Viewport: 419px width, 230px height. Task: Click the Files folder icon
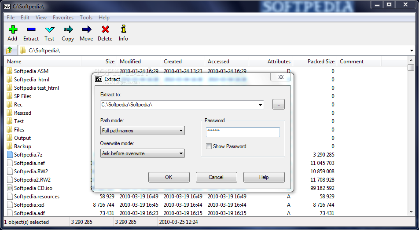point(10,130)
